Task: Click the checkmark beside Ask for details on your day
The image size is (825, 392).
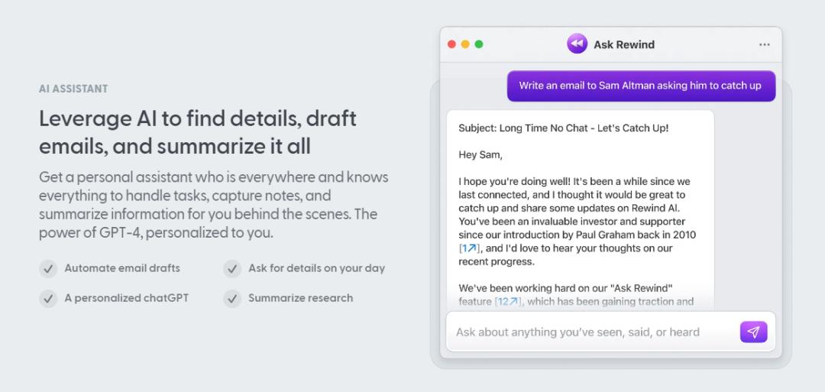Action: pyautogui.click(x=232, y=268)
